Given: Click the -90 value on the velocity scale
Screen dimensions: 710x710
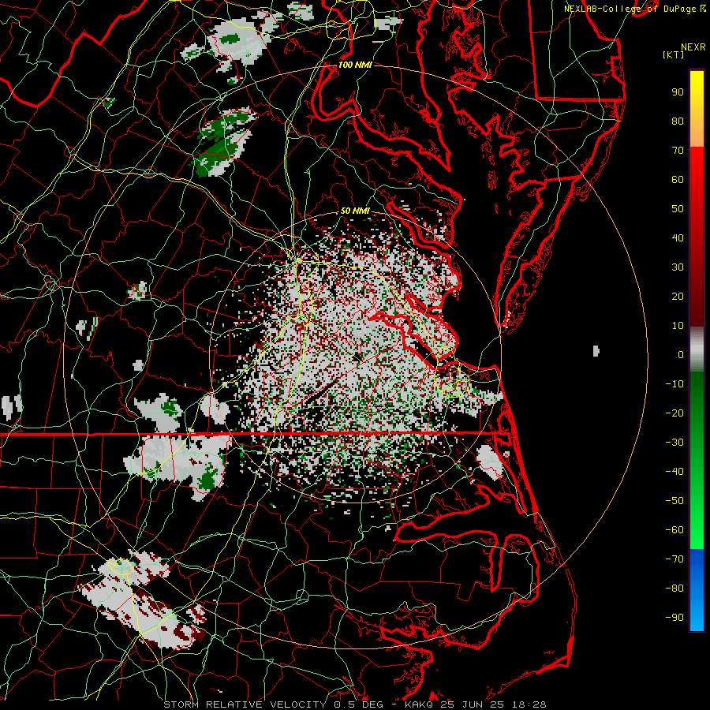Looking at the screenshot, I should coord(674,618).
